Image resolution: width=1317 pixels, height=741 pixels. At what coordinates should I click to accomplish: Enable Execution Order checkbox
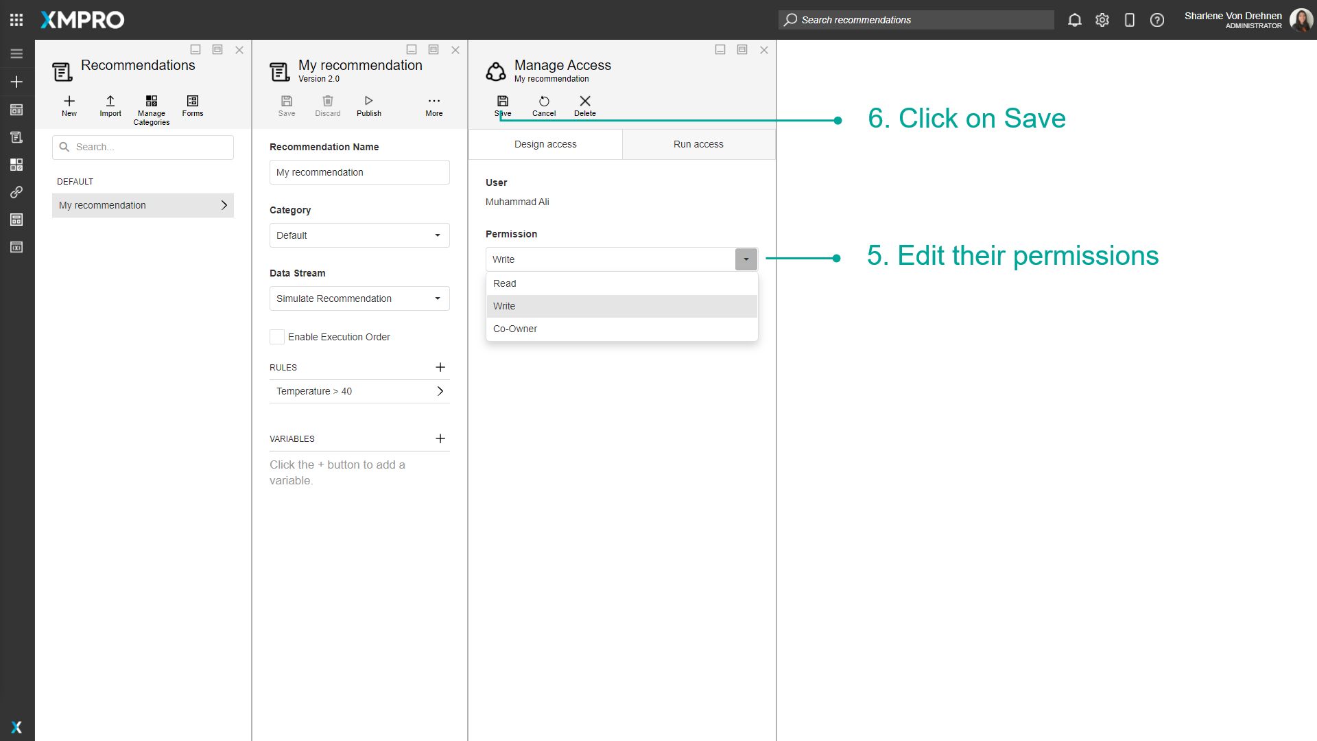point(277,337)
